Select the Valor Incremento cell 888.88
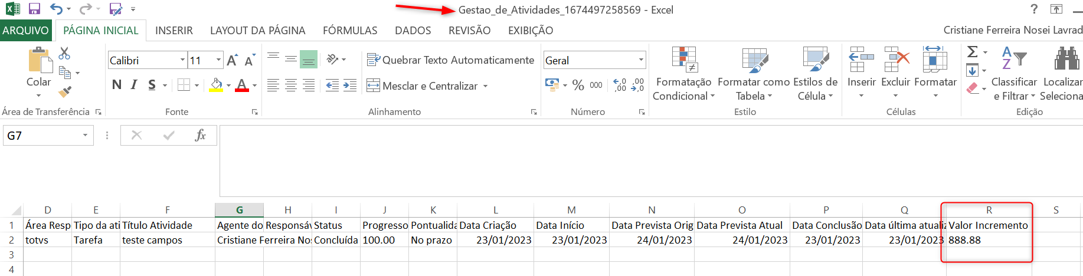This screenshot has width=1083, height=276. coord(988,240)
